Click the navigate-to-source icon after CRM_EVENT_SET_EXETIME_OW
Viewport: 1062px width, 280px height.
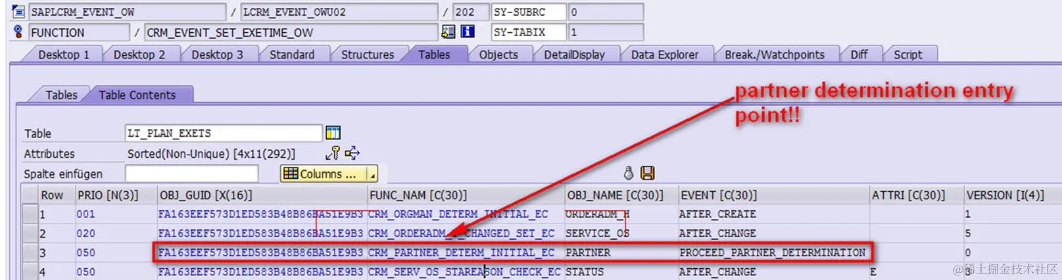coord(448,32)
